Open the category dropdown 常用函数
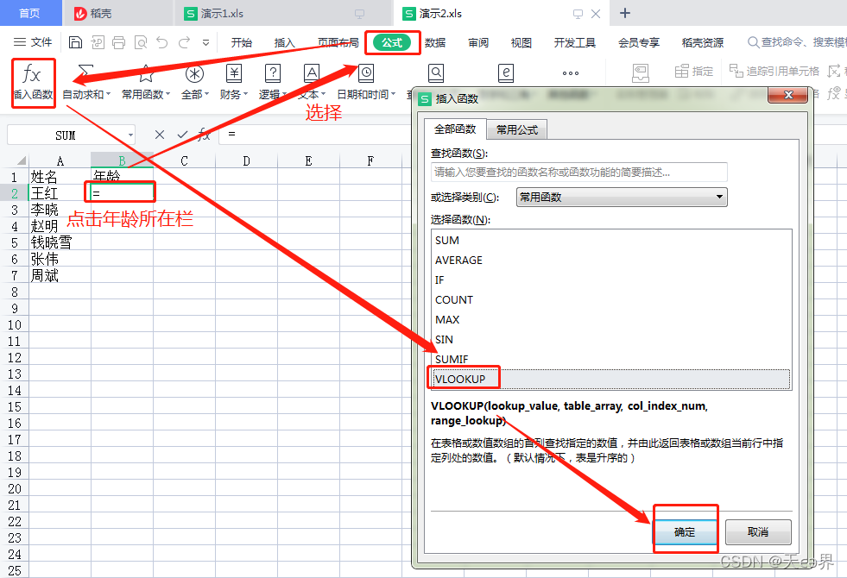847x578 pixels. [x=622, y=197]
